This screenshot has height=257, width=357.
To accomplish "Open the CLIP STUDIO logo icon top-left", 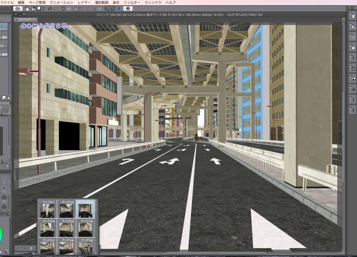I will click(x=17, y=8).
